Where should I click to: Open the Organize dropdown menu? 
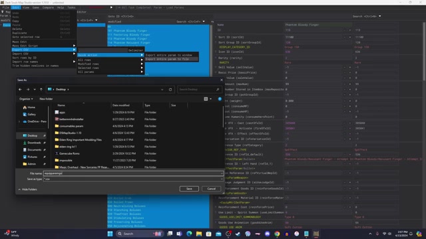click(x=26, y=99)
